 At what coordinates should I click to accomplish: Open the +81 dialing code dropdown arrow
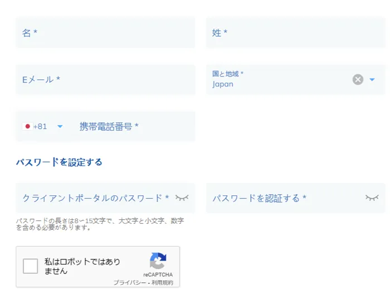tap(60, 127)
